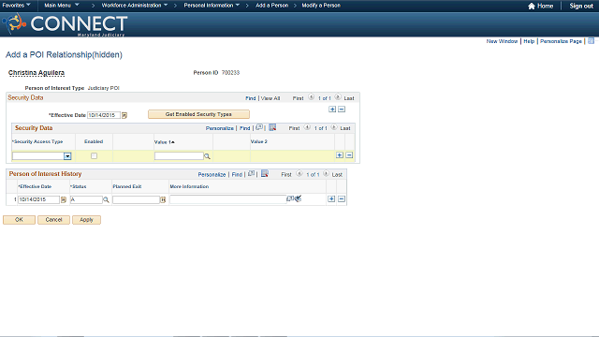Focus the Planned Exit date field
This screenshot has width=599, height=337.
(x=136, y=199)
